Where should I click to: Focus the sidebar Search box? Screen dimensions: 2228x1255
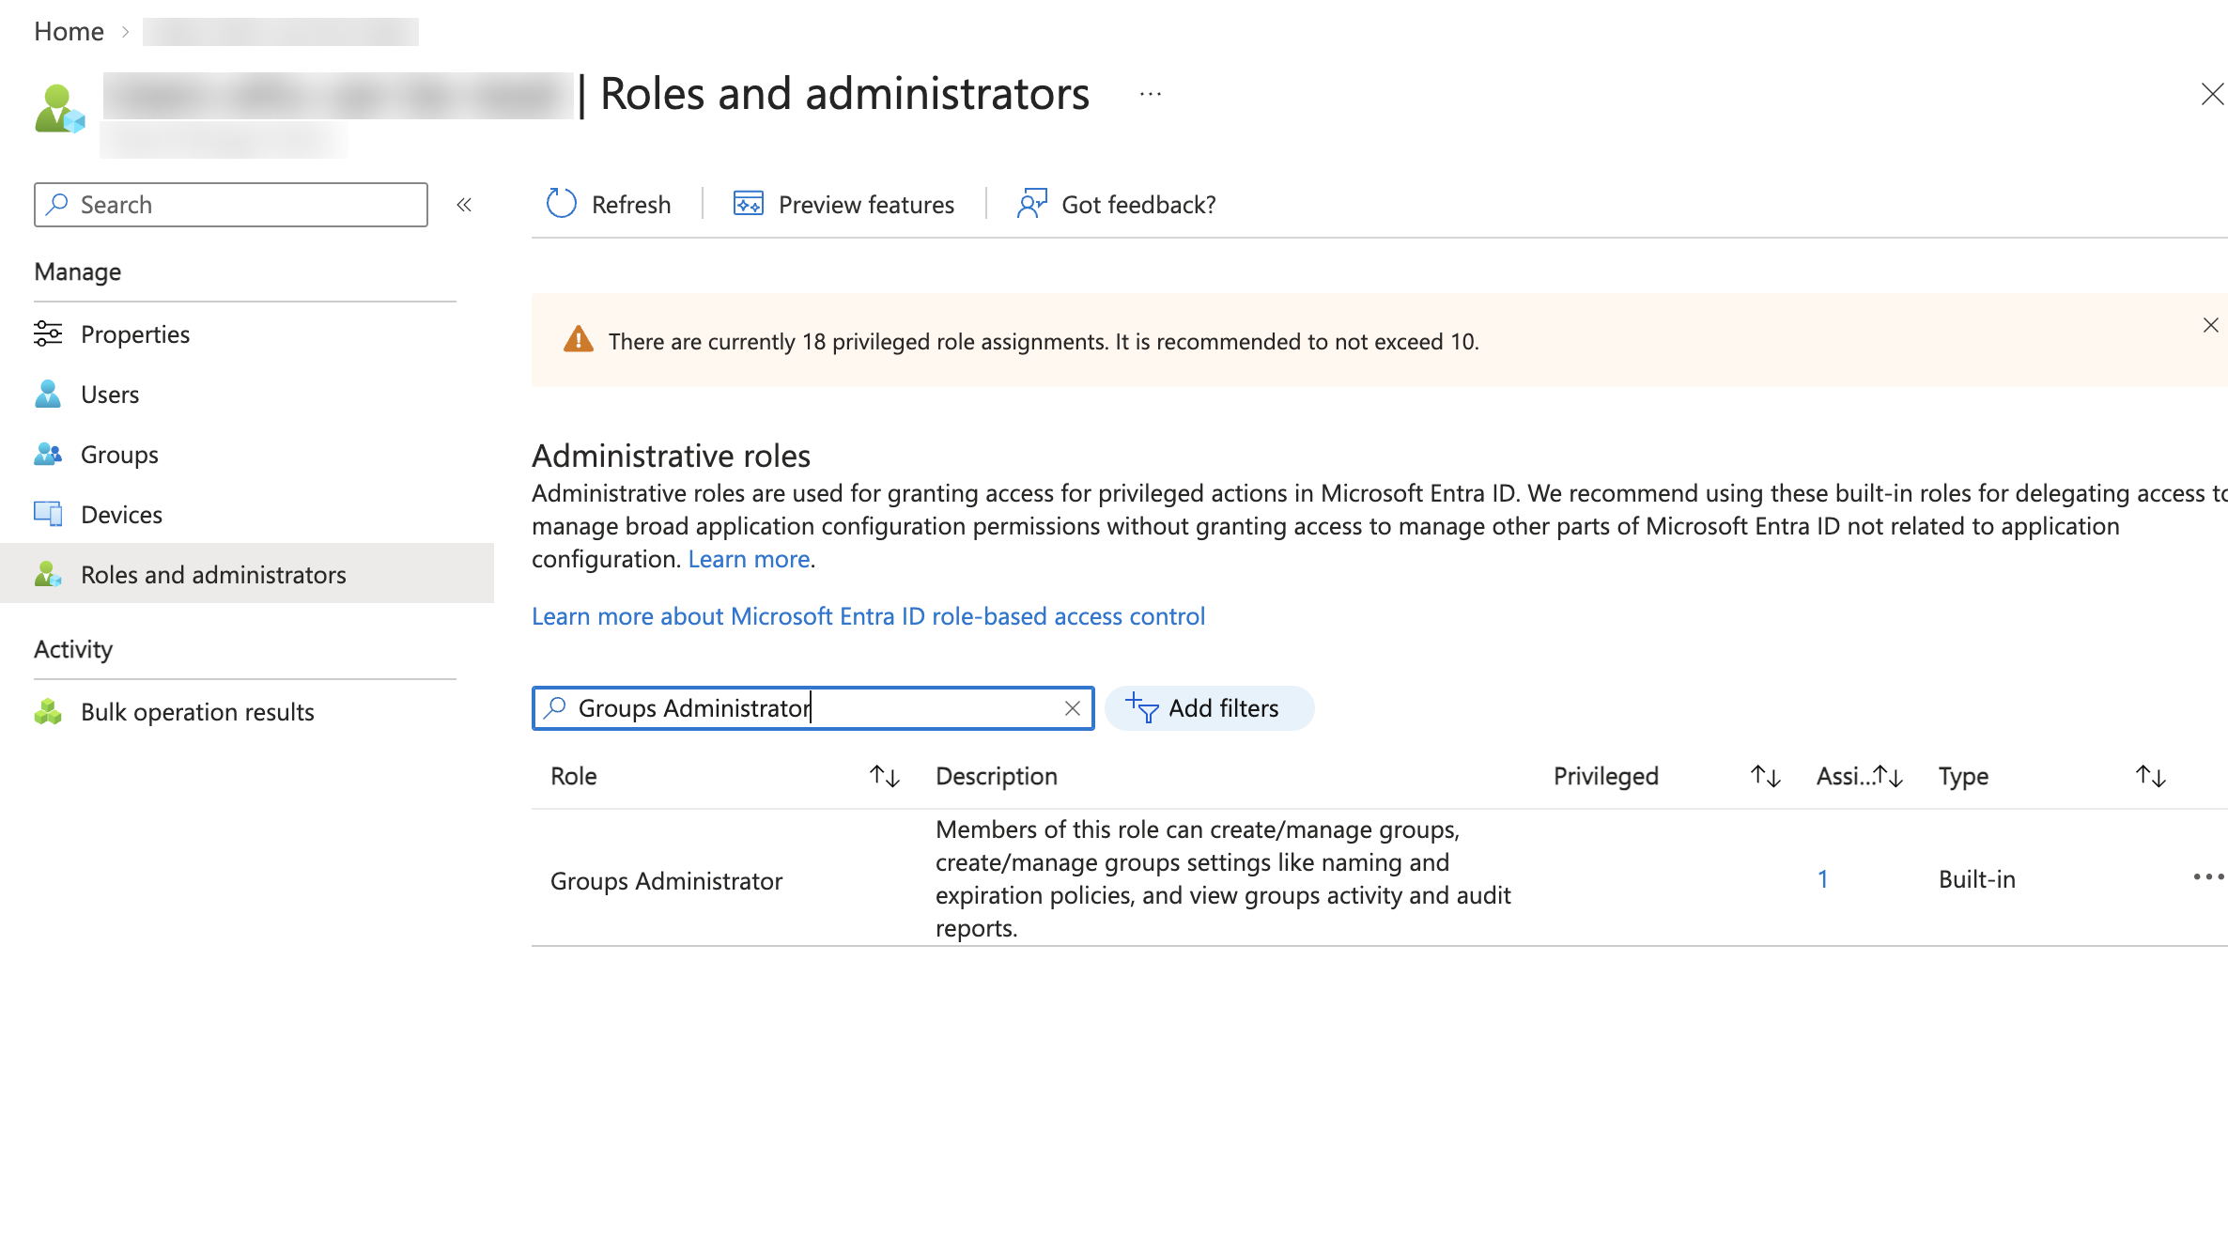click(x=231, y=205)
